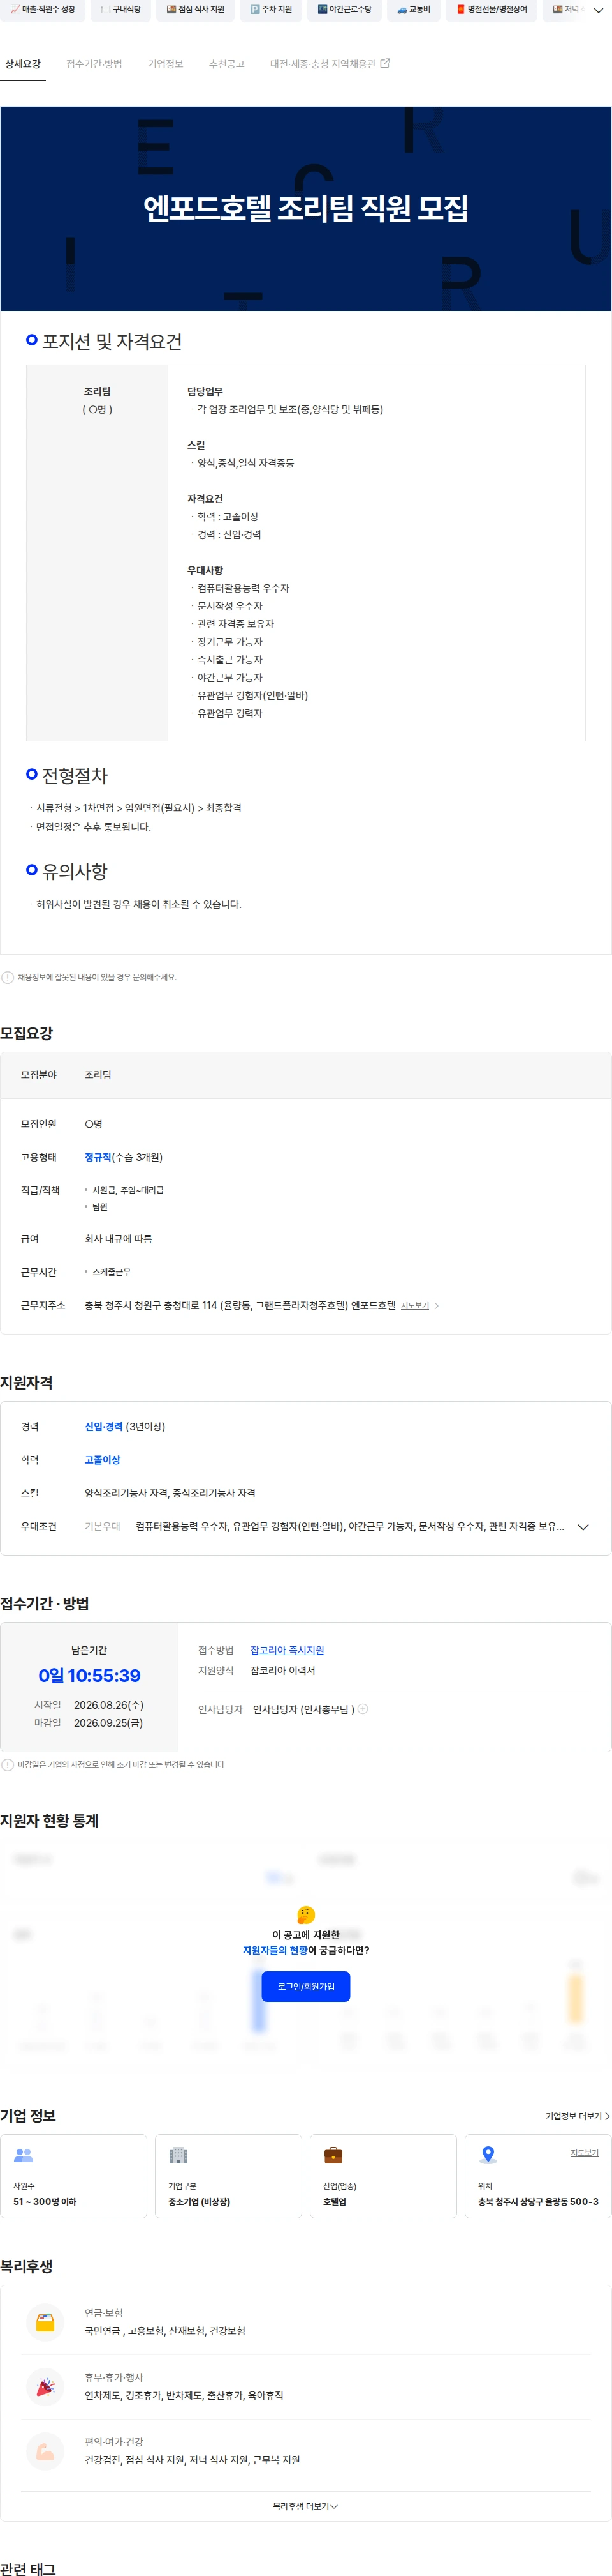This screenshot has height=2576, width=612.
Task: Click the 엔포드호텔 조리팀 직원 모집 banner
Action: point(305,208)
